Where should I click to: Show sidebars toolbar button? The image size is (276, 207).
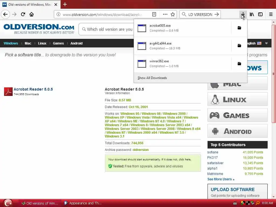260,15
